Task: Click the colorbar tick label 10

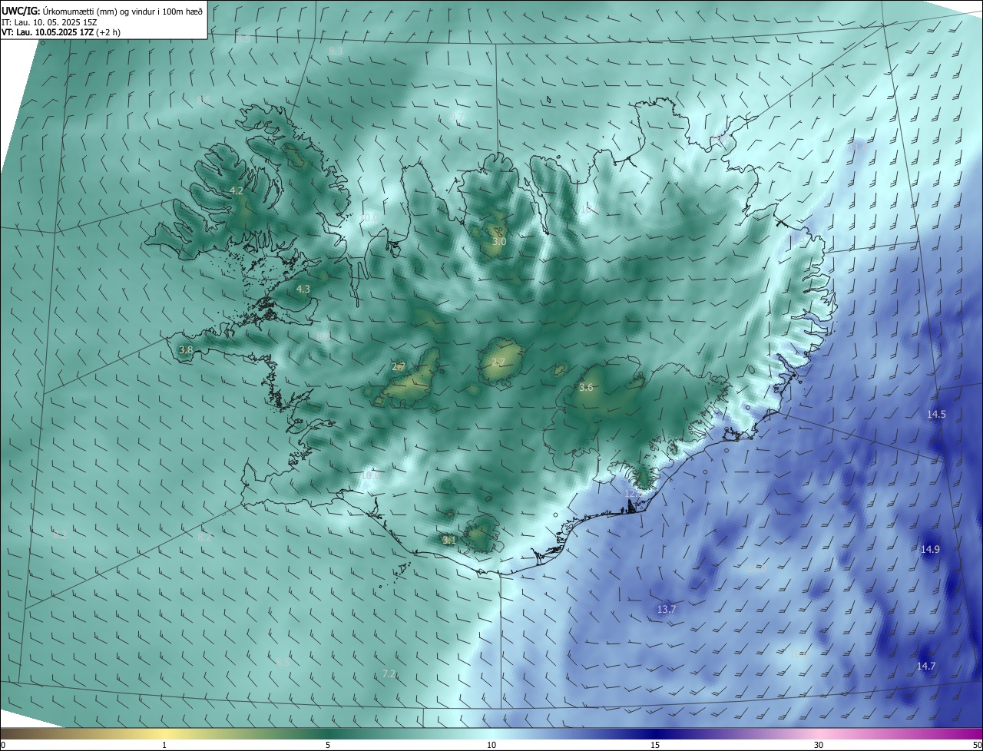Action: pyautogui.click(x=491, y=745)
